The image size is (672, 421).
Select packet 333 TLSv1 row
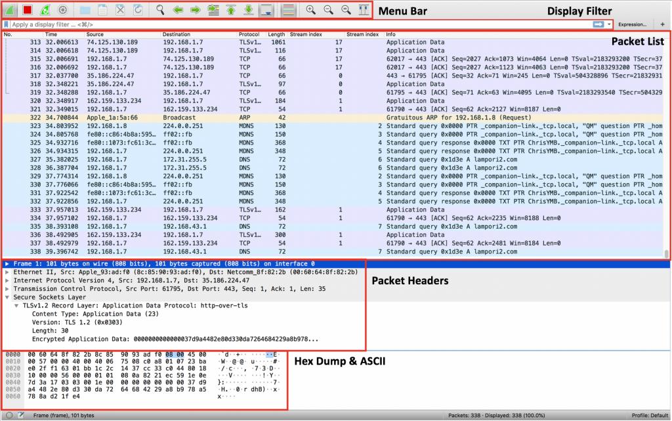[333, 210]
